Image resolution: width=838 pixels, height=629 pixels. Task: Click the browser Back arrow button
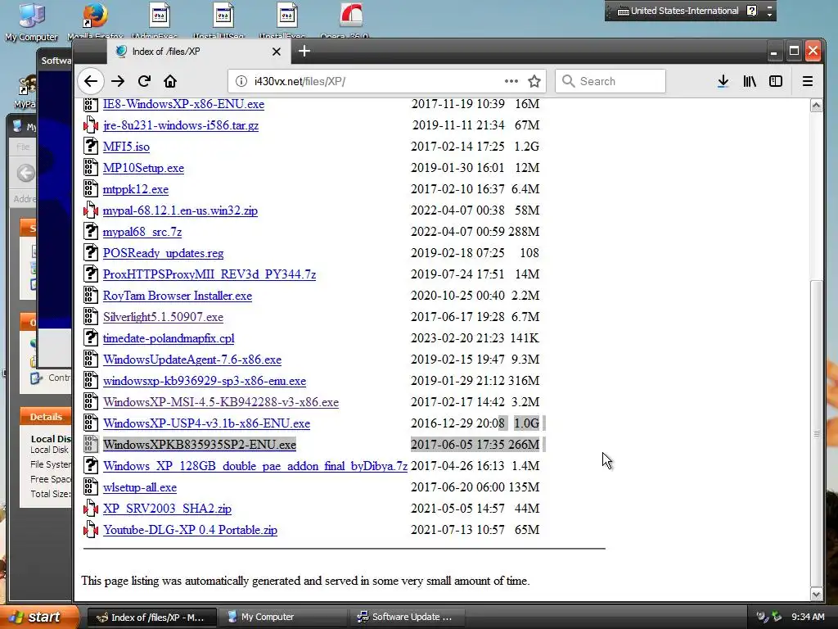coord(91,81)
